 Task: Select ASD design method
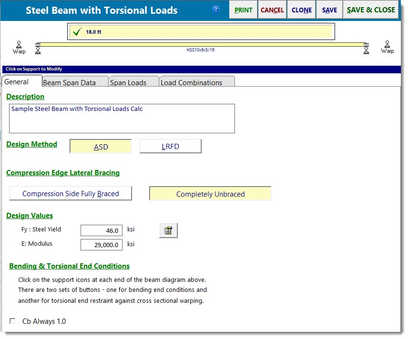pos(101,147)
